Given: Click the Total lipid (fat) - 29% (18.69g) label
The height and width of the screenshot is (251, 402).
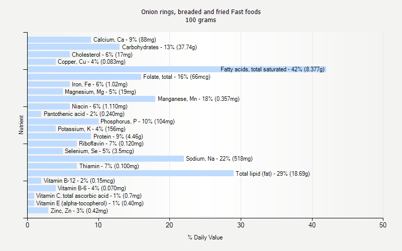Looking at the screenshot, I should tap(272, 174).
